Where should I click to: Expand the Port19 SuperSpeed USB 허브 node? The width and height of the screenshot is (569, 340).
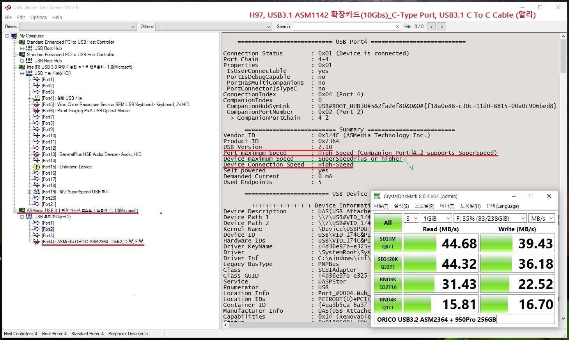(30, 192)
